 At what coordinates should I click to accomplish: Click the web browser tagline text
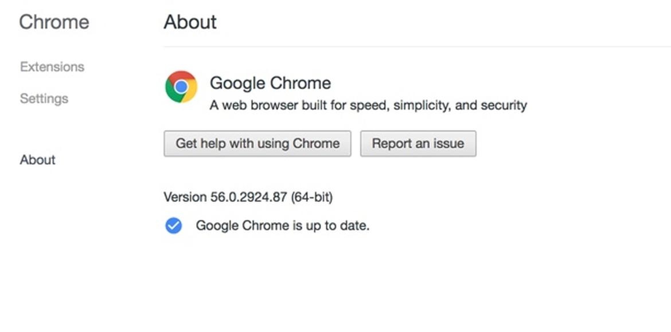click(368, 105)
